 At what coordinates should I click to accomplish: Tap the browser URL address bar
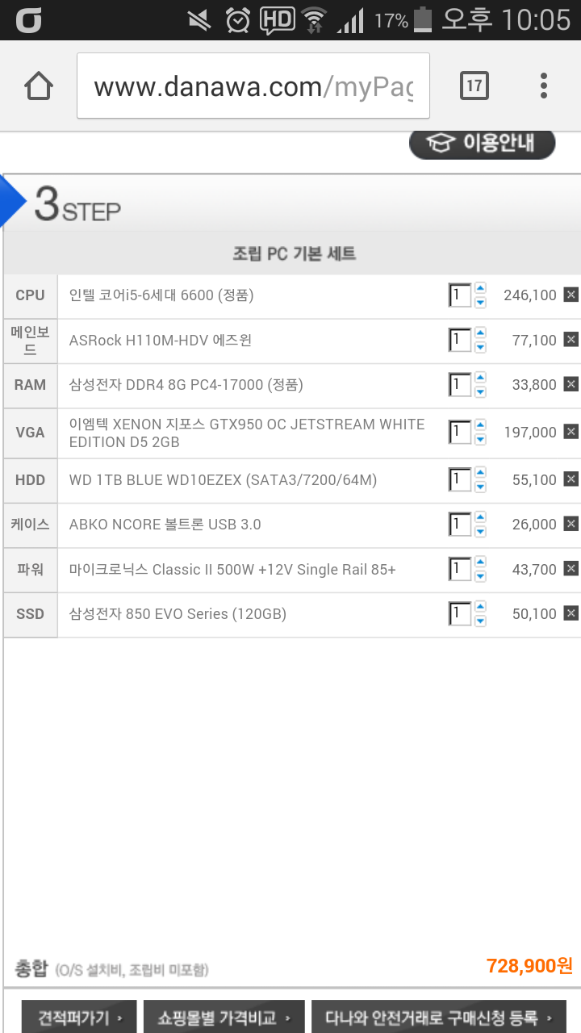pyautogui.click(x=253, y=86)
